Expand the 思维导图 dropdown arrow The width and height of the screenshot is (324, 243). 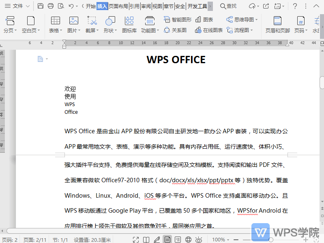click(x=256, y=19)
